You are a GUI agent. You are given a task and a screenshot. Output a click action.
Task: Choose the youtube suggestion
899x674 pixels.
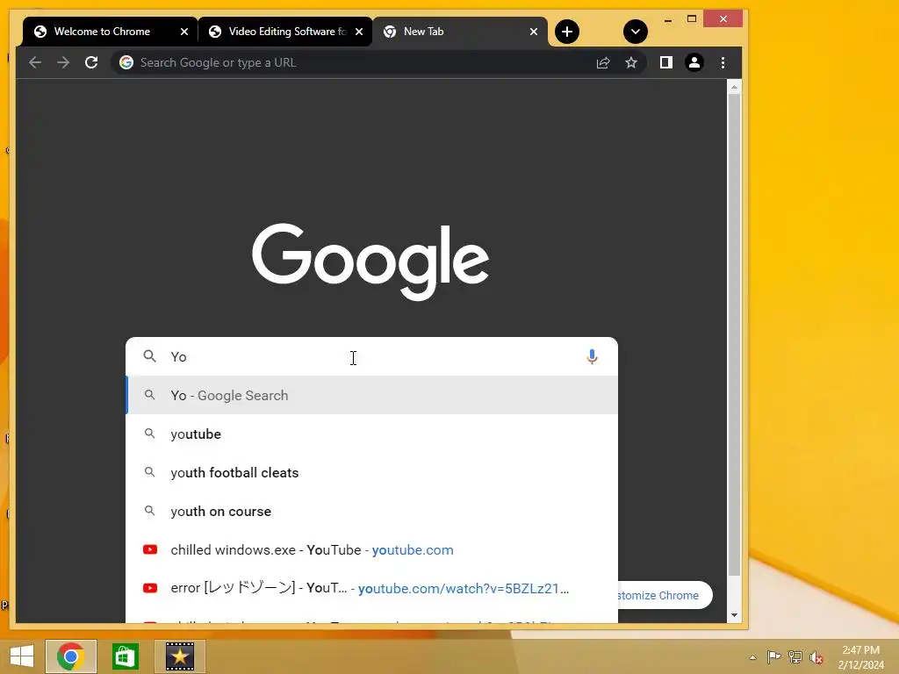coord(371,434)
